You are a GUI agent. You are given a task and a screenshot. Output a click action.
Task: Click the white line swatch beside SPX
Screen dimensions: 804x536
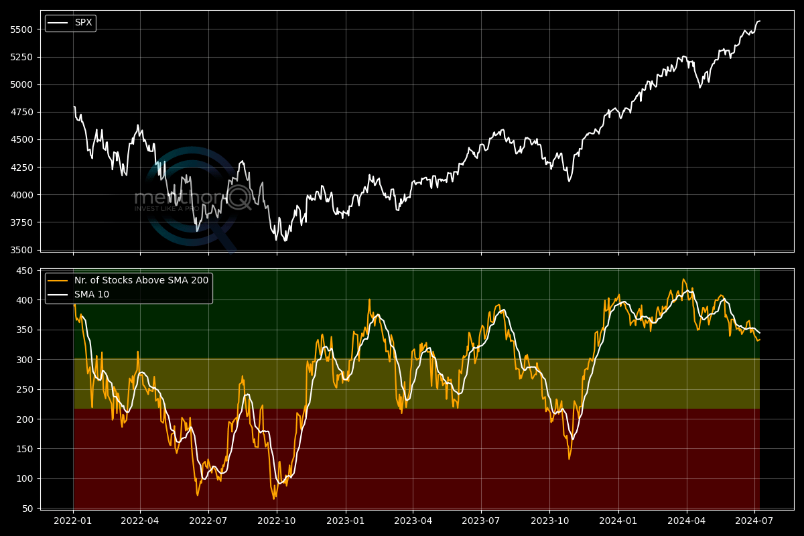[58, 23]
